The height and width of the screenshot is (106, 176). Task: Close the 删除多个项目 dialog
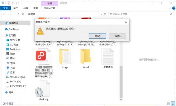pos(126,22)
